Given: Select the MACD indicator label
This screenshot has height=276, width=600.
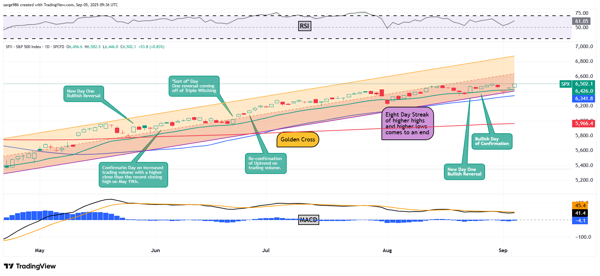Looking at the screenshot, I should (x=308, y=220).
